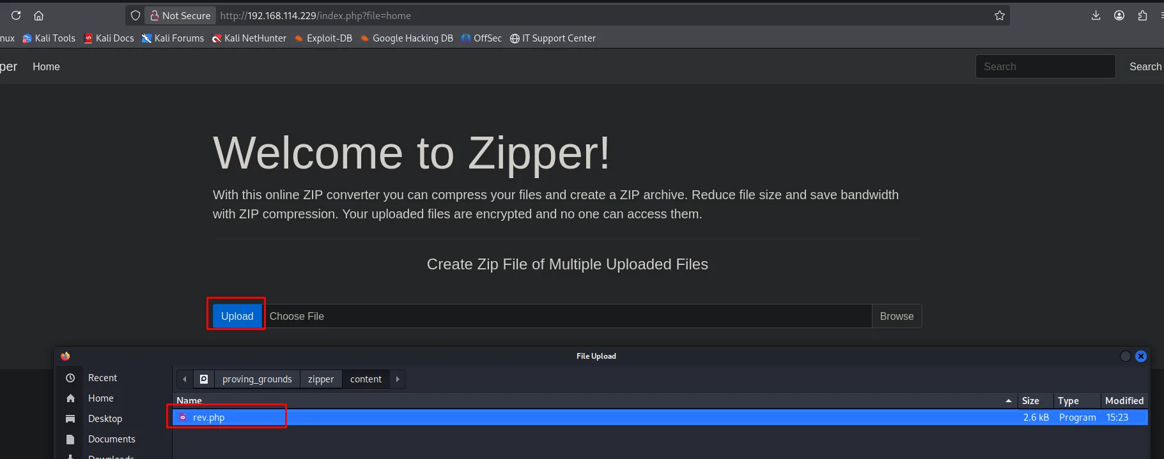The image size is (1164, 459).
Task: Click the Choose File input field
Action: tap(567, 316)
